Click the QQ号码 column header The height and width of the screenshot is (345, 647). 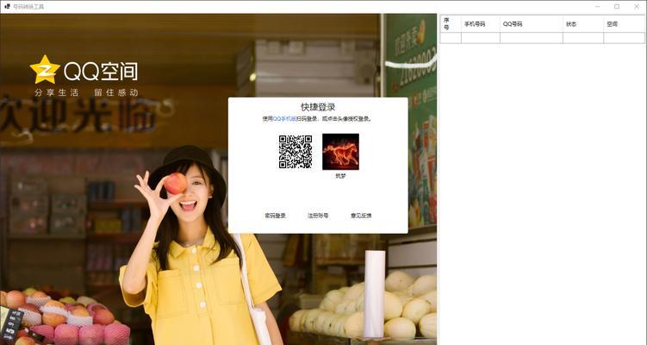532,24
